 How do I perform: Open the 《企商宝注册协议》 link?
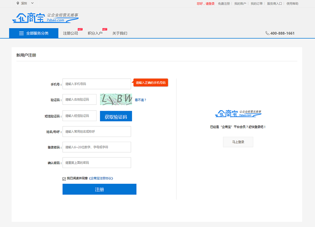(x=101, y=178)
